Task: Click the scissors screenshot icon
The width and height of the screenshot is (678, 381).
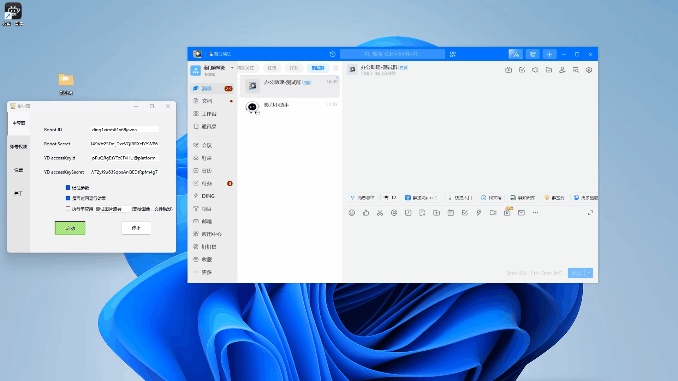Action: (380, 213)
